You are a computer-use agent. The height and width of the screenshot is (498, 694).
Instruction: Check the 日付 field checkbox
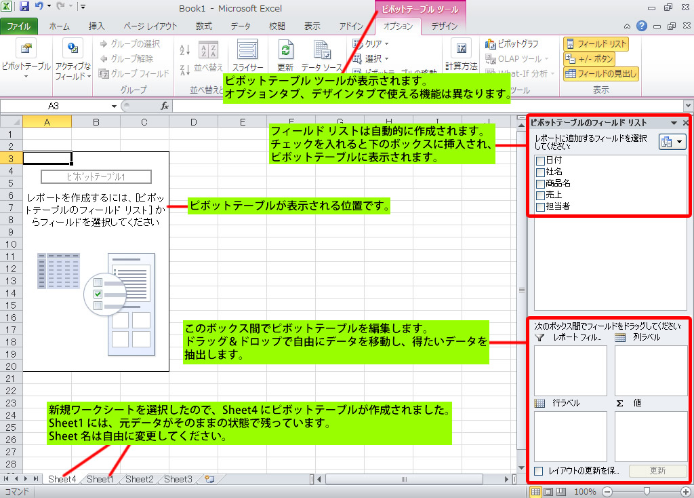coord(540,161)
